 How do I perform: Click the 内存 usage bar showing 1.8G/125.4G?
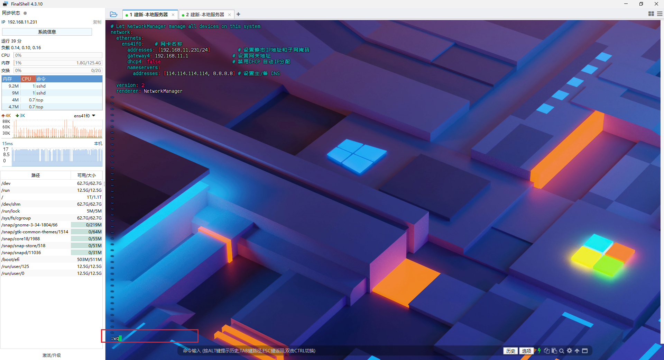(58, 63)
